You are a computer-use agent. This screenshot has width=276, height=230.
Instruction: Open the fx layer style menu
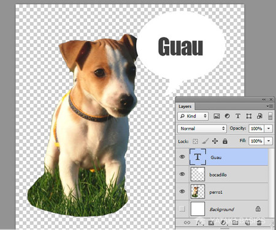click(x=199, y=223)
